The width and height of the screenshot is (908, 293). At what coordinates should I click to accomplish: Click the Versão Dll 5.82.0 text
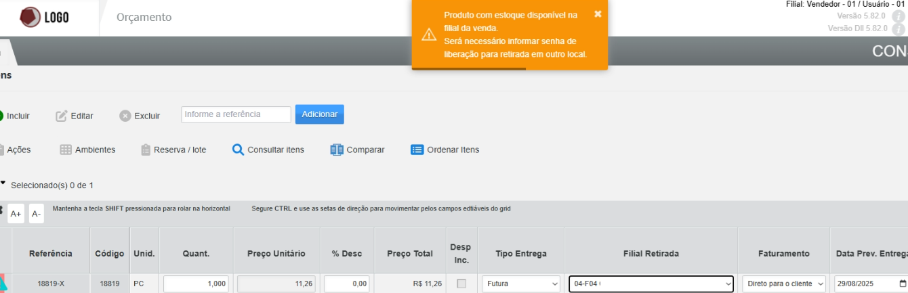(857, 28)
